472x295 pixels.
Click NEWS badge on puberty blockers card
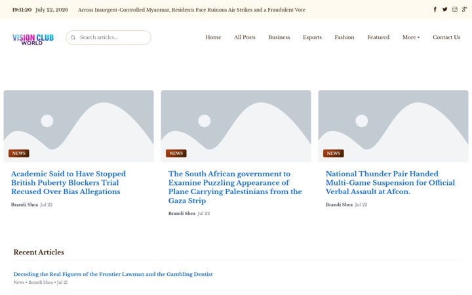[x=18, y=153]
